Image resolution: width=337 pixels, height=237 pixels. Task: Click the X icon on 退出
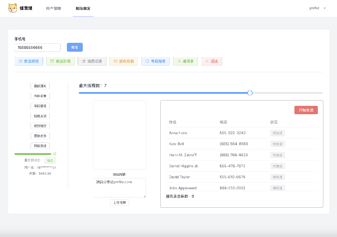tap(207, 61)
